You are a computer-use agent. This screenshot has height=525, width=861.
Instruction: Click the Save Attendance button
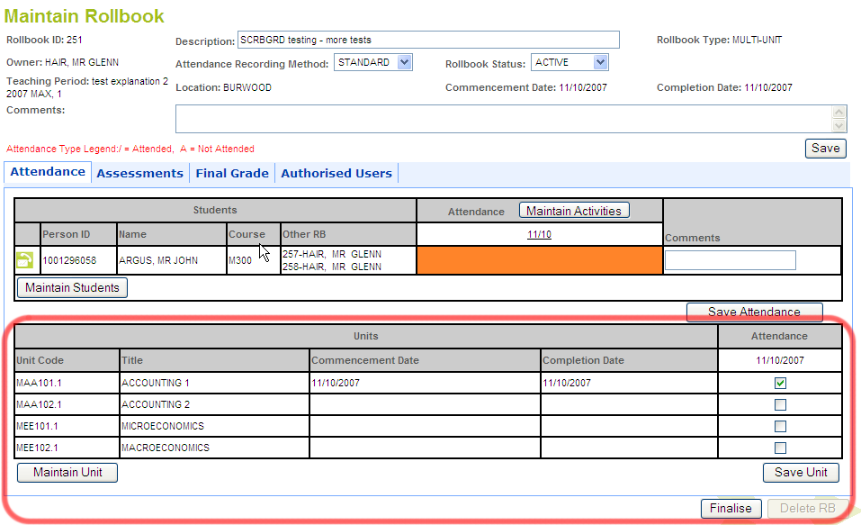click(x=754, y=312)
